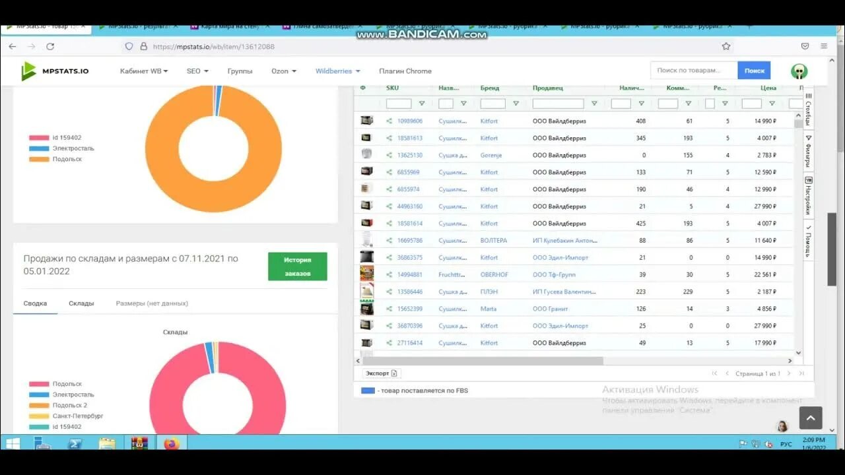Click the Назв... column filter funnel icon
This screenshot has width=845, height=475.
(x=463, y=104)
